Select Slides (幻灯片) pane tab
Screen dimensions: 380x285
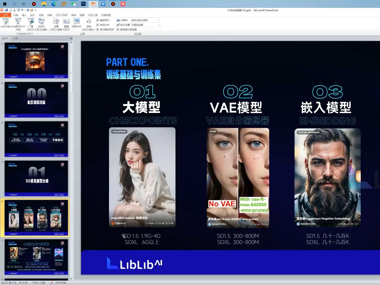5,38
